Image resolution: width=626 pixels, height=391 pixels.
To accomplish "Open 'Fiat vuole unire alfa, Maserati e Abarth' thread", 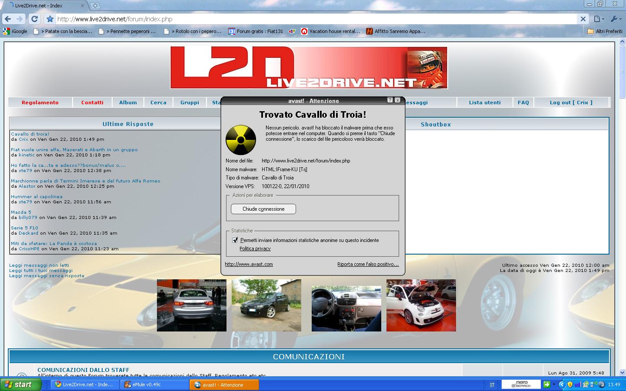I will [74, 149].
